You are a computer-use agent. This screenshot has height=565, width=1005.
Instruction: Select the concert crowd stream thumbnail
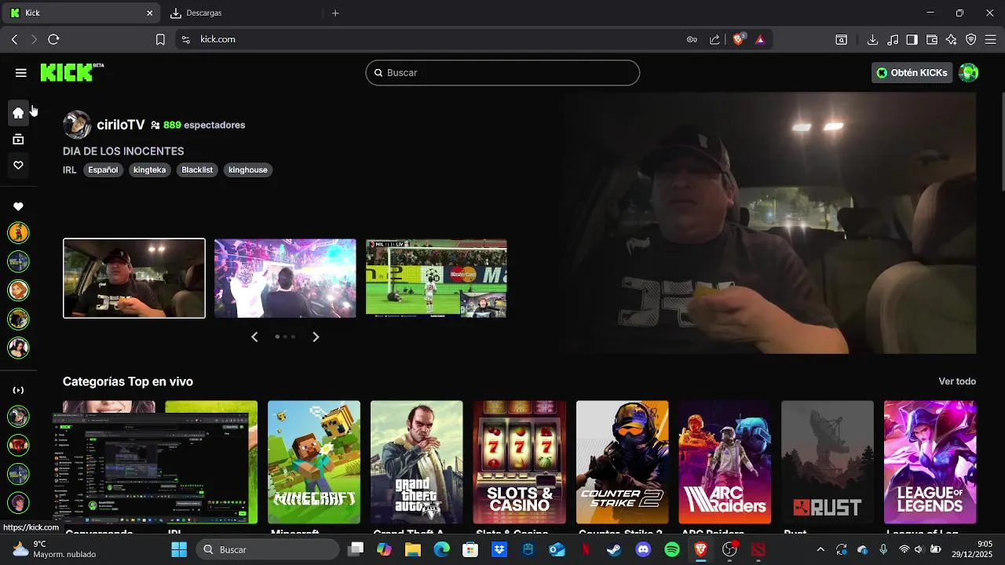tap(285, 279)
